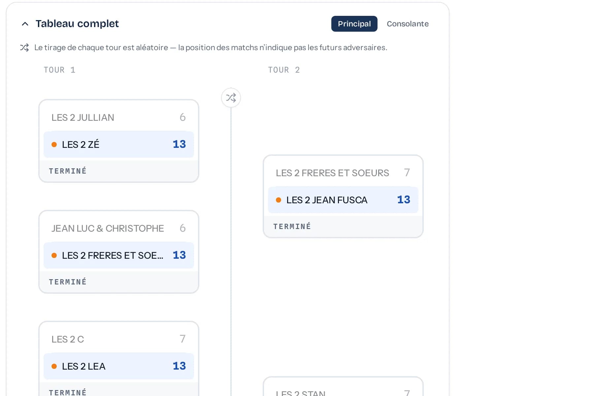Switch to the Principal tab

pyautogui.click(x=354, y=24)
